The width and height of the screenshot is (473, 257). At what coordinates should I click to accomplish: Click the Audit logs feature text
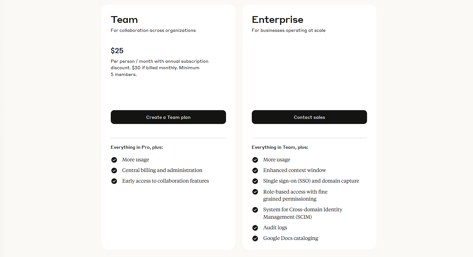[275, 228]
